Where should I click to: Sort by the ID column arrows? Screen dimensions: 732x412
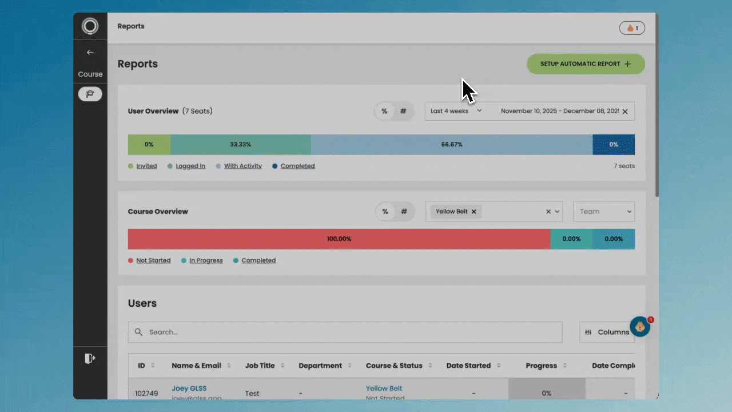coord(153,366)
